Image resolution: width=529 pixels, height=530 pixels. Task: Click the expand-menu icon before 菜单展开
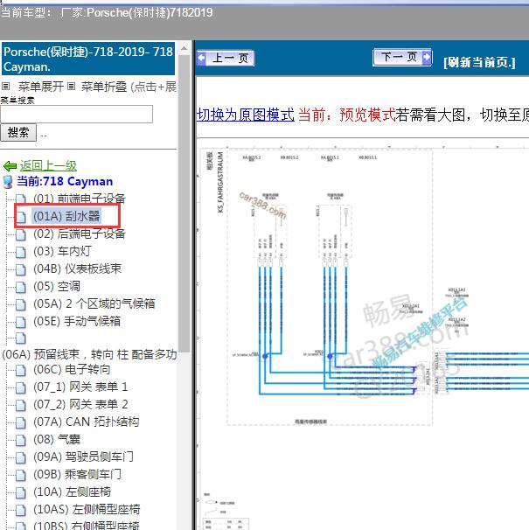coord(6,87)
